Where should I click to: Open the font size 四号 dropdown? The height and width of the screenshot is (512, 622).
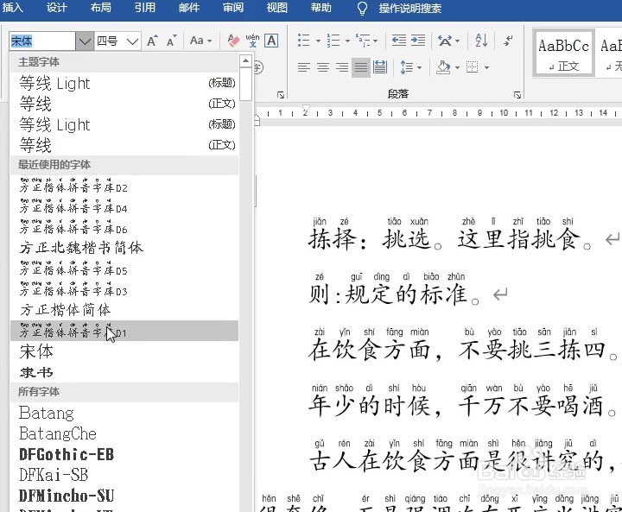pyautogui.click(x=132, y=41)
